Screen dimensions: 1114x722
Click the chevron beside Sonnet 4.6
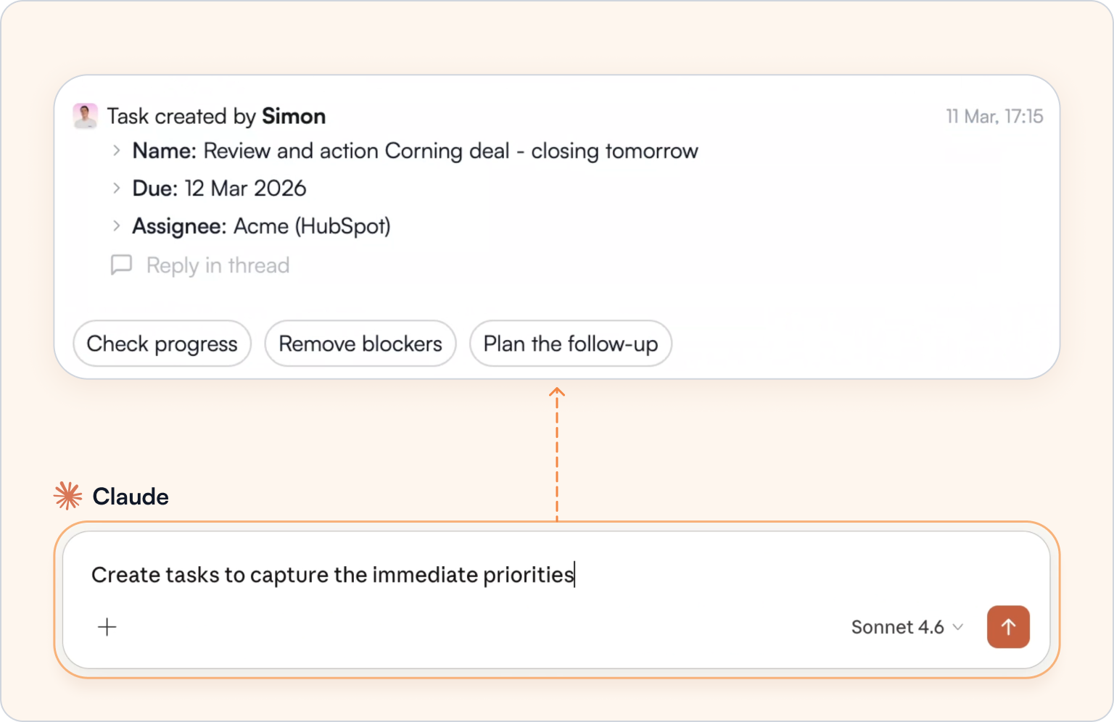coord(957,628)
